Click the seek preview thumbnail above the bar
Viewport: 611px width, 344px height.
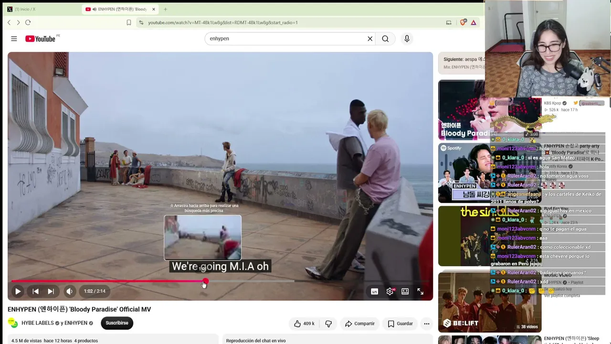(x=203, y=237)
